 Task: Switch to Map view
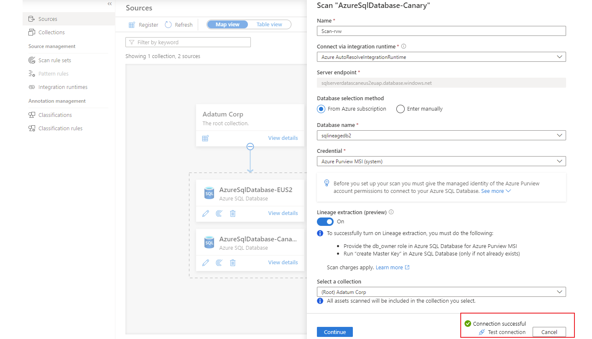click(x=227, y=24)
